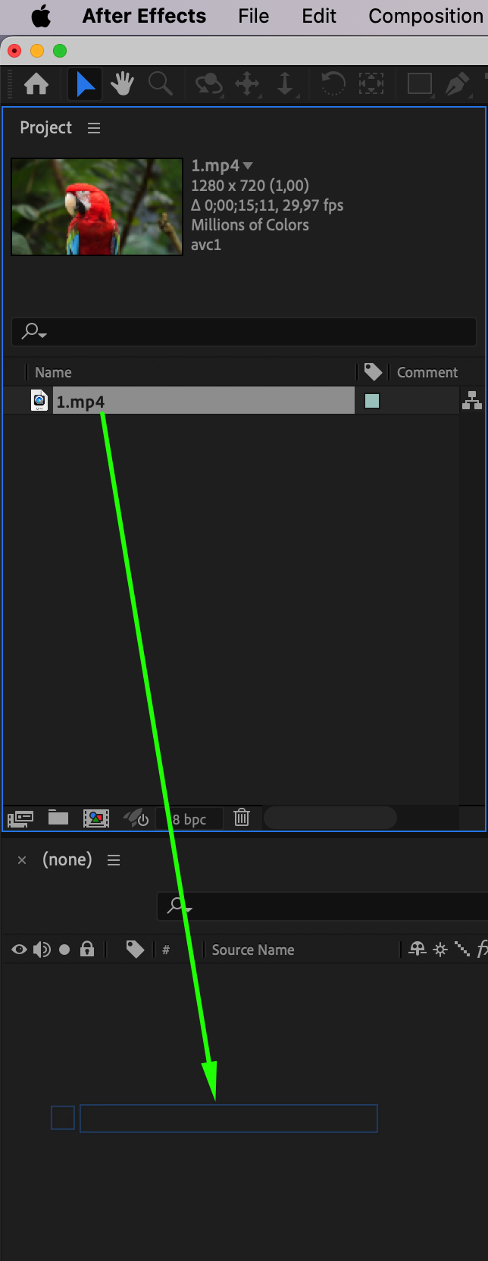The height and width of the screenshot is (1261, 488).
Task: Select the Rotation tool
Action: click(x=333, y=83)
